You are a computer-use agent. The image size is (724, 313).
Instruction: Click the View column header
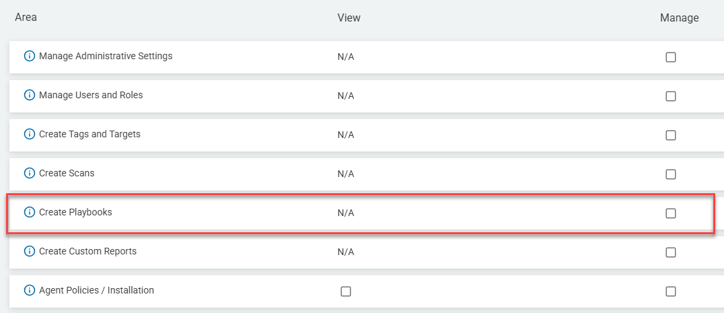click(349, 18)
